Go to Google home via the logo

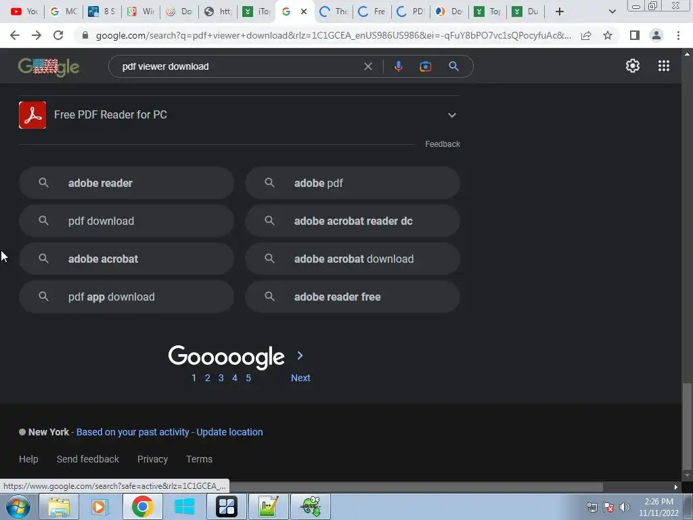tap(49, 67)
